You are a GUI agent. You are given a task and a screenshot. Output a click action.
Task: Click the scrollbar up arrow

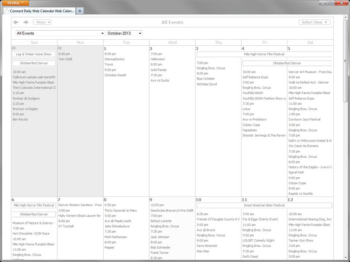[x=345, y=17]
